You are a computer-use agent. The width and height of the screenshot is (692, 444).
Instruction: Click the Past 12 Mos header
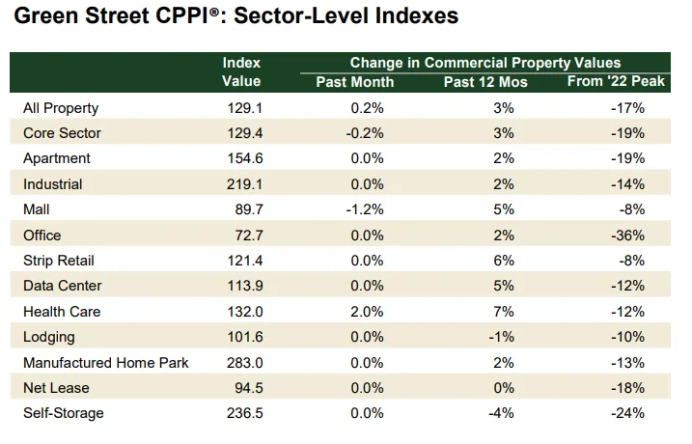pyautogui.click(x=485, y=82)
